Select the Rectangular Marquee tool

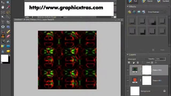tap(3, 12)
